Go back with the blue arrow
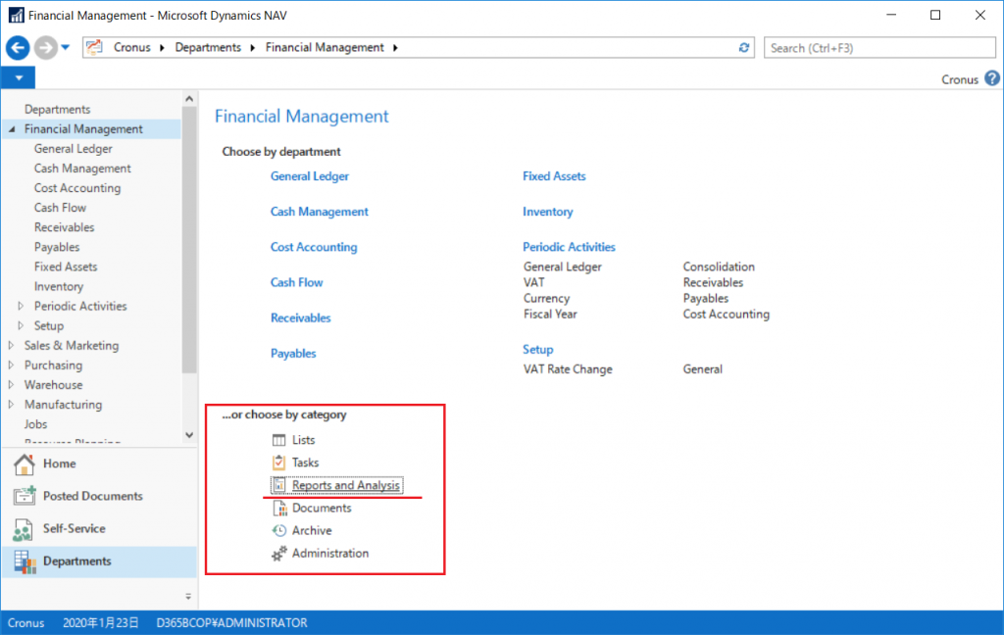Image resolution: width=1004 pixels, height=635 pixels. (x=18, y=48)
